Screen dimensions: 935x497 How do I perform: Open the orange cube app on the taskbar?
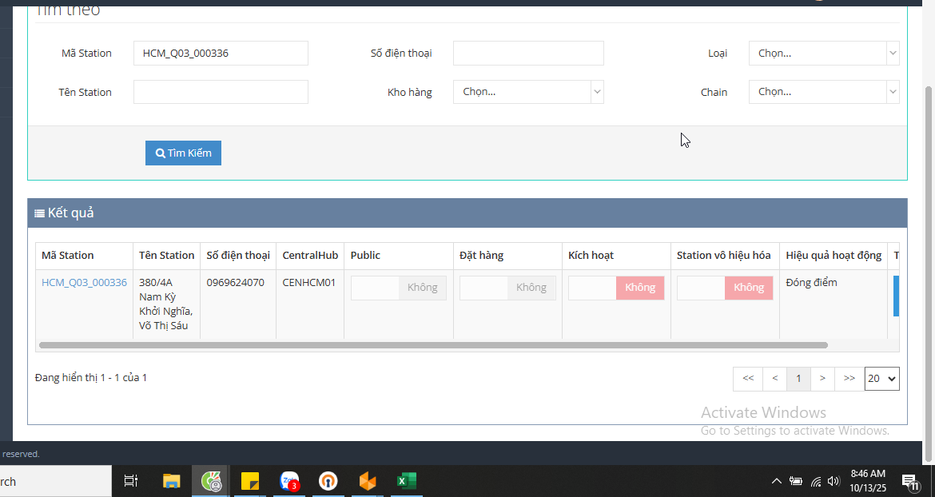click(368, 481)
